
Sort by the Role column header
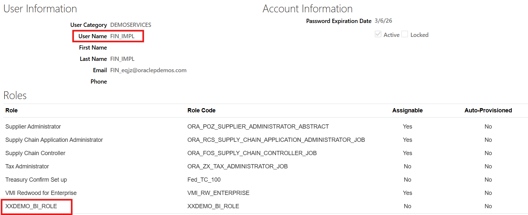click(x=12, y=110)
